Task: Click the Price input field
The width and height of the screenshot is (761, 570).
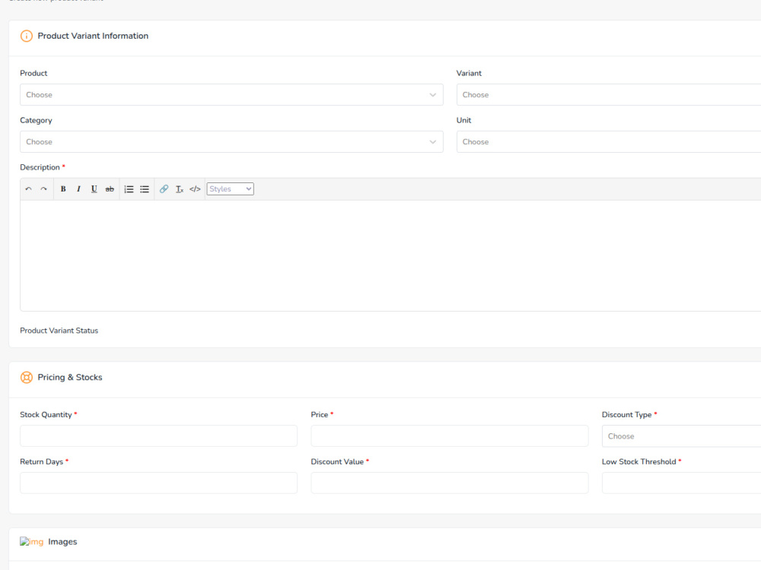Action: coord(450,435)
